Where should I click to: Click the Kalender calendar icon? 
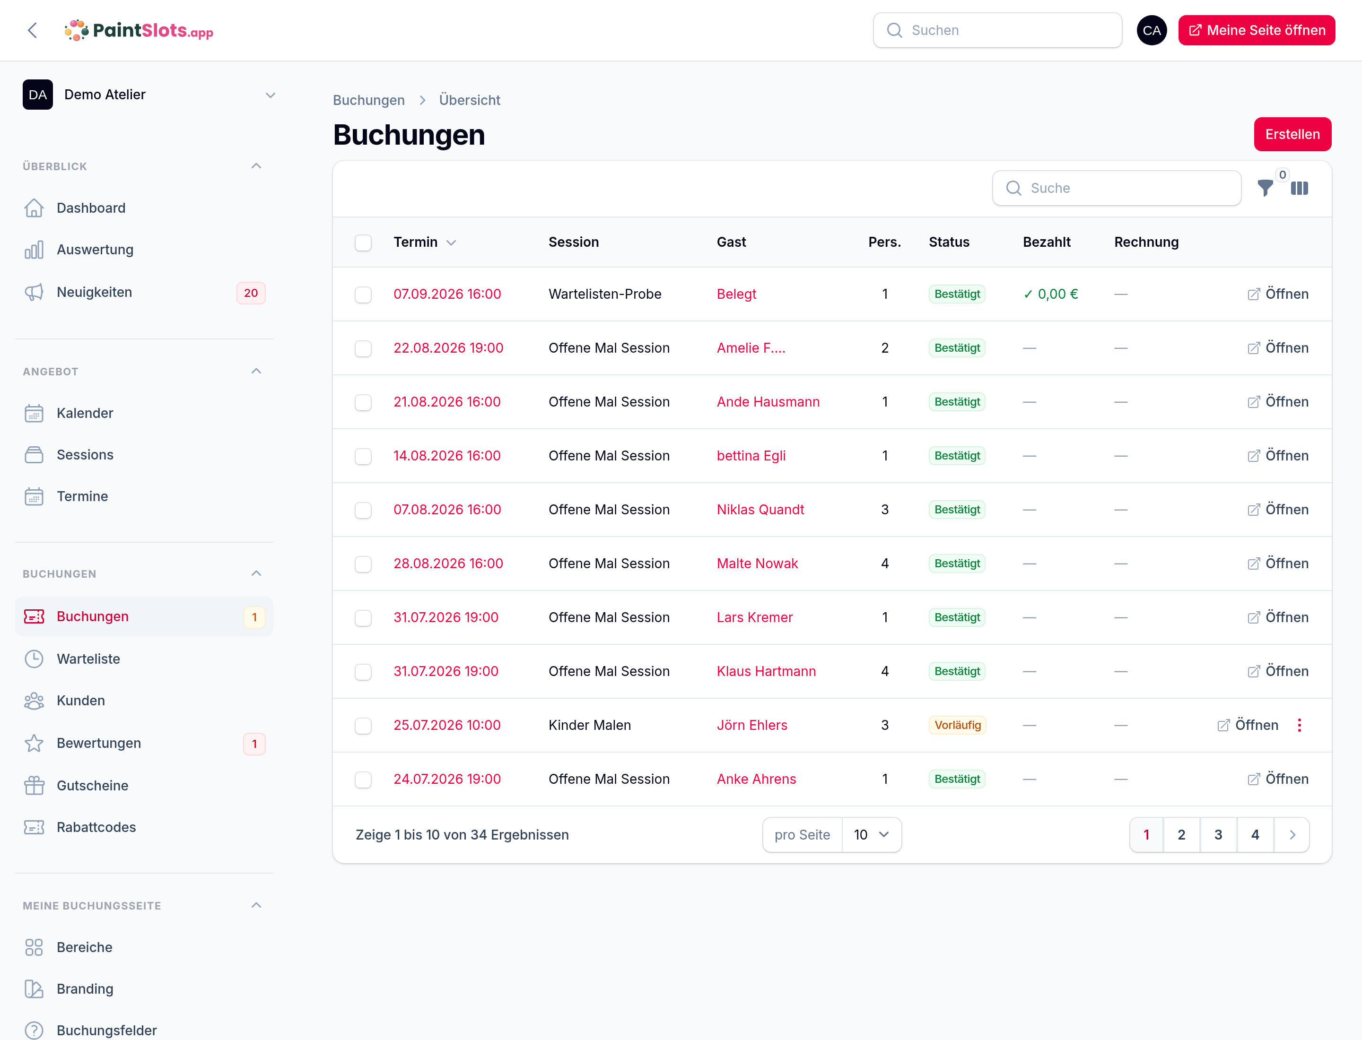34,413
